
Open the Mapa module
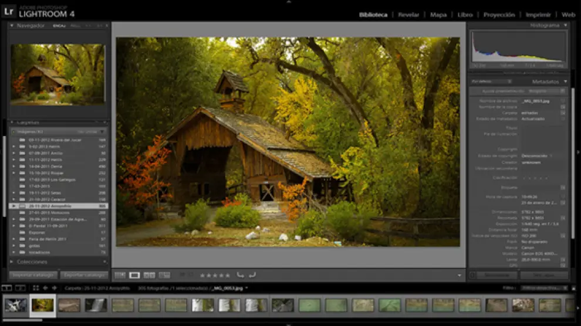pos(438,15)
